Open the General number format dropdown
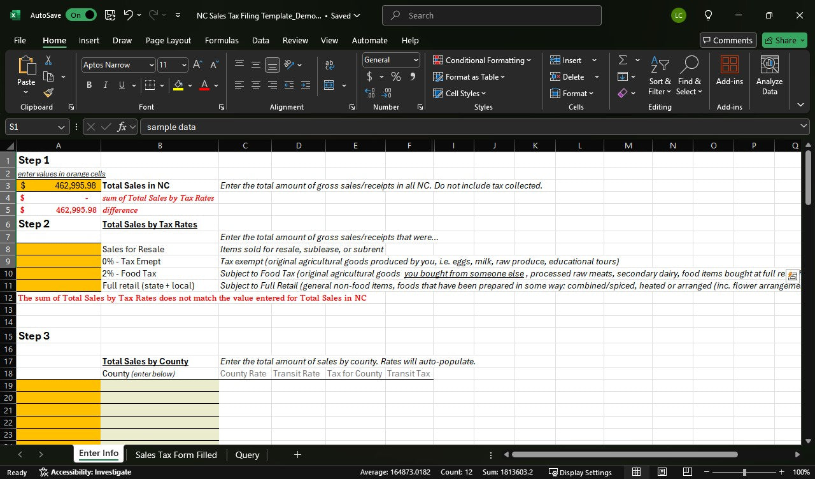This screenshot has height=479, width=815. (x=416, y=60)
